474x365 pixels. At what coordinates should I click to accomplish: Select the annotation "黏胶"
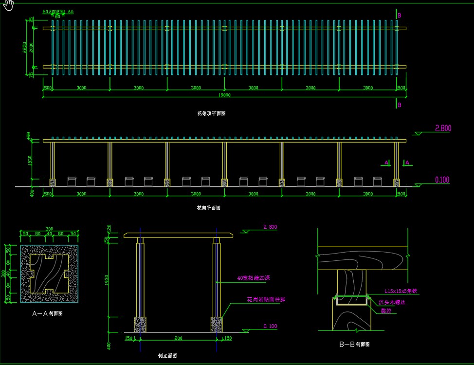click(386, 311)
